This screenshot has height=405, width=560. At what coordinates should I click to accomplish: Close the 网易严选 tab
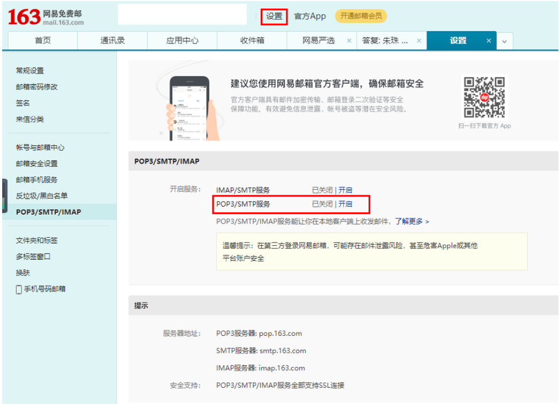coord(349,41)
